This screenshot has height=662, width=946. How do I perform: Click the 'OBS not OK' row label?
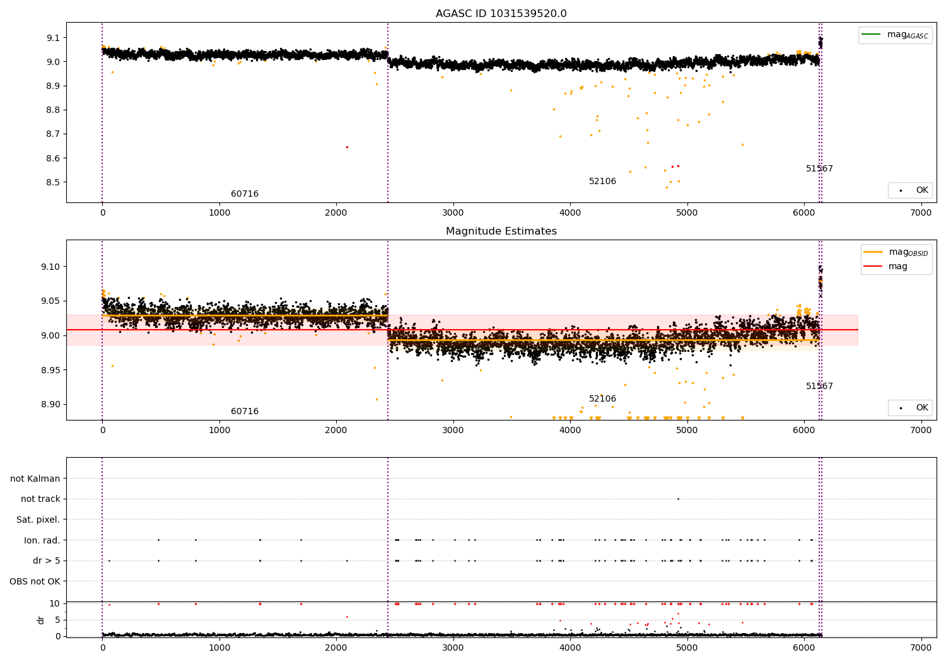click(35, 581)
